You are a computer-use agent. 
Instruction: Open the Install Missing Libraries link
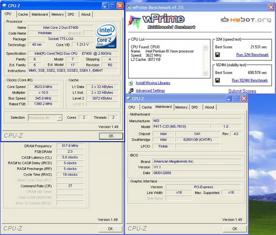tap(153, 83)
